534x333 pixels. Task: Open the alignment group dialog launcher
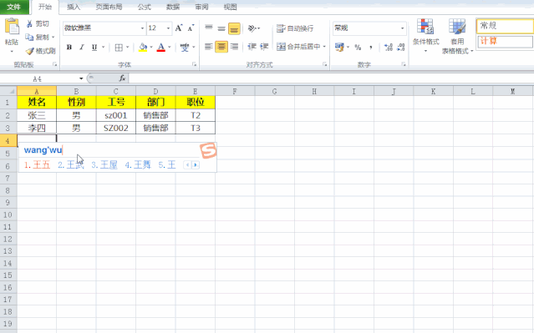(x=324, y=64)
